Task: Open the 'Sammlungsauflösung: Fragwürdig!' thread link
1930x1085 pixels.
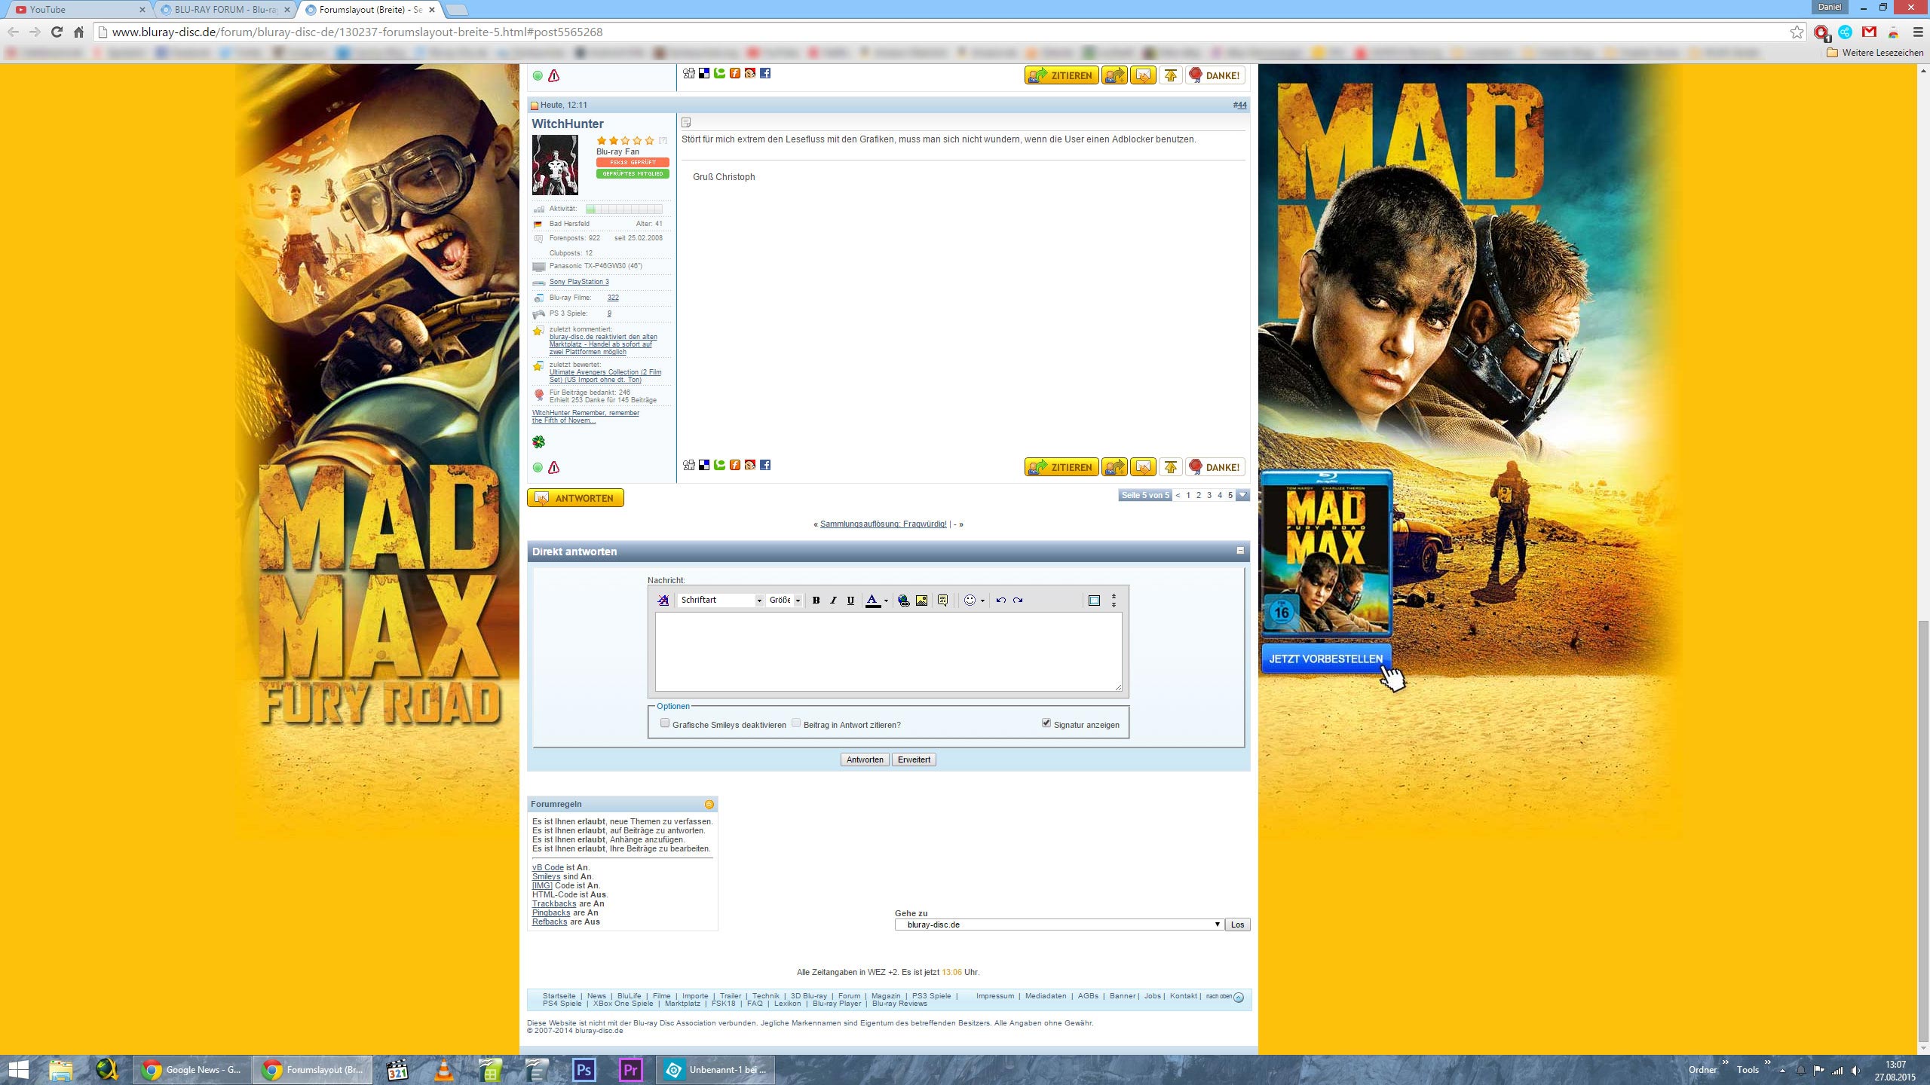Action: point(883,524)
